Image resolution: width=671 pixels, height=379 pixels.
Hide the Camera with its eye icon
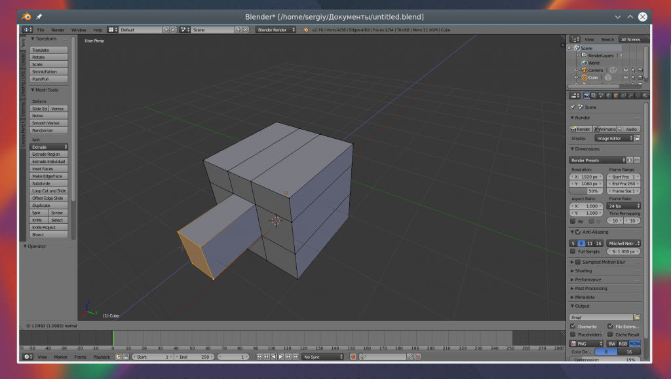(x=625, y=70)
